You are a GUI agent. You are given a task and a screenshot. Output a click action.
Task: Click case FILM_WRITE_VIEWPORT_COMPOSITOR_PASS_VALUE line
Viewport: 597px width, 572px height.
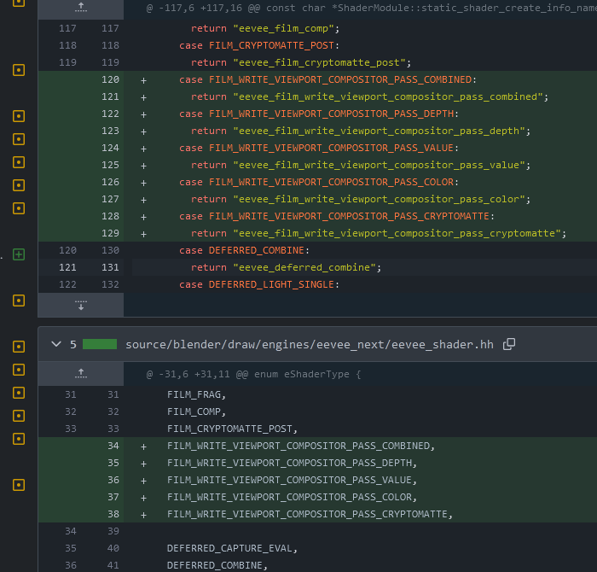pyautogui.click(x=319, y=148)
